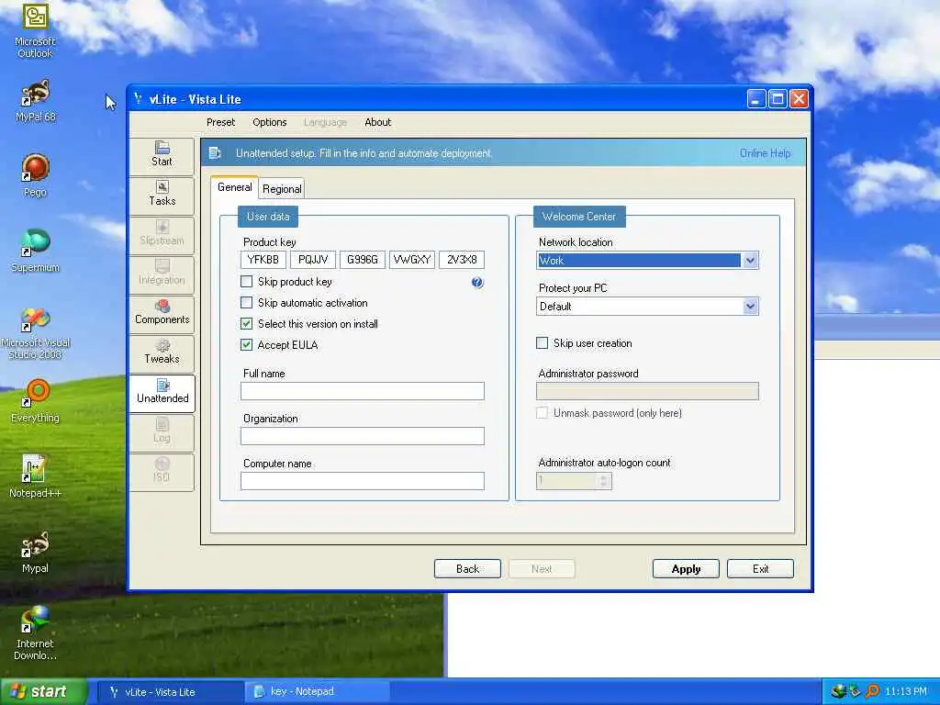Open the Online Help link
Viewport: 940px width, 705px height.
tap(765, 153)
